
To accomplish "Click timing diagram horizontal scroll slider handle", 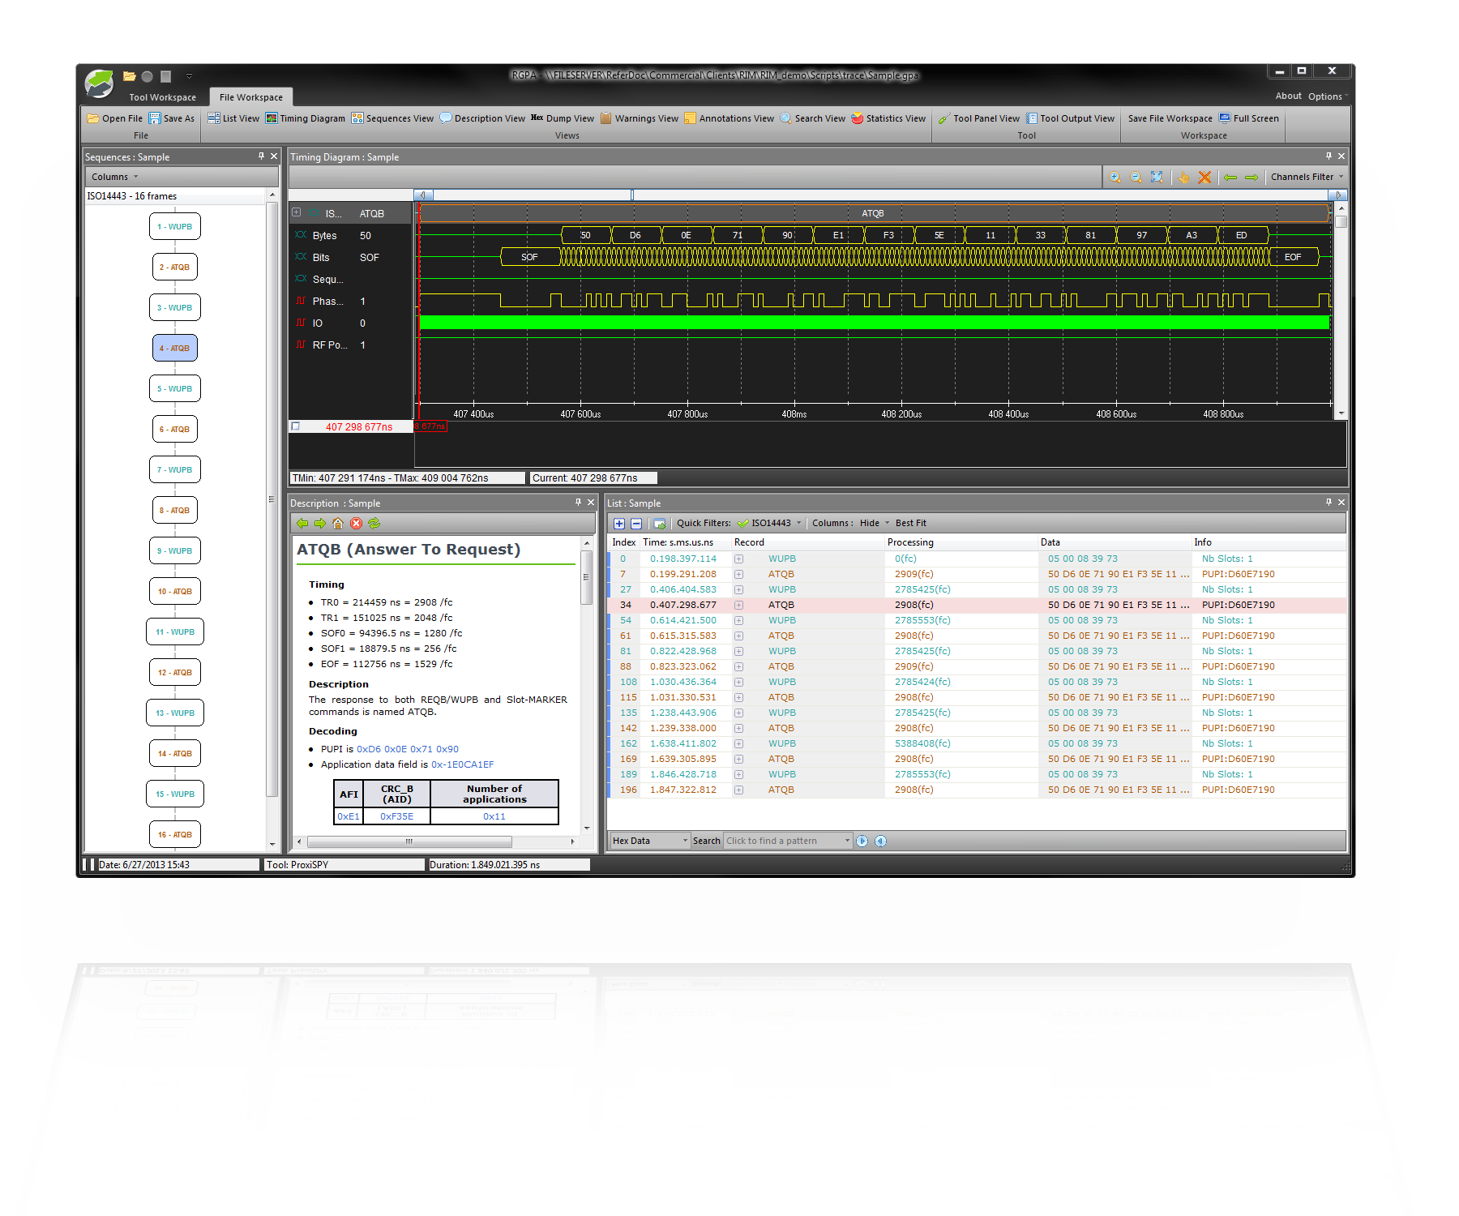I will [632, 195].
